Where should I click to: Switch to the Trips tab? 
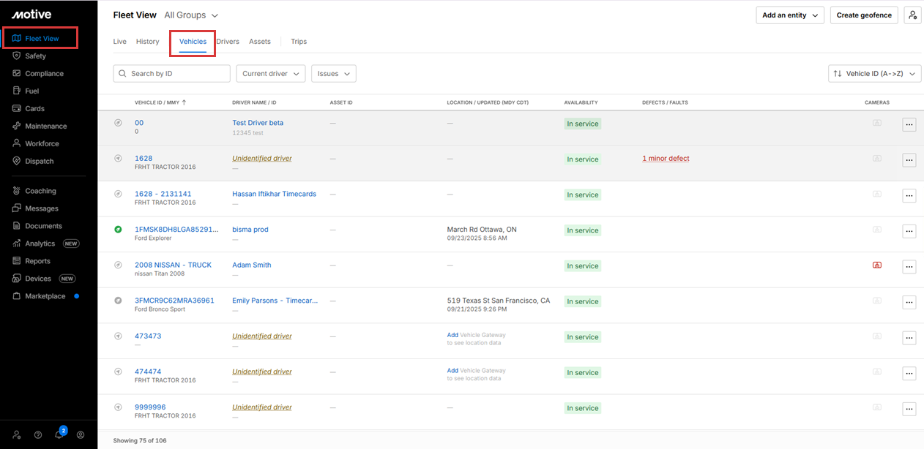click(x=299, y=42)
